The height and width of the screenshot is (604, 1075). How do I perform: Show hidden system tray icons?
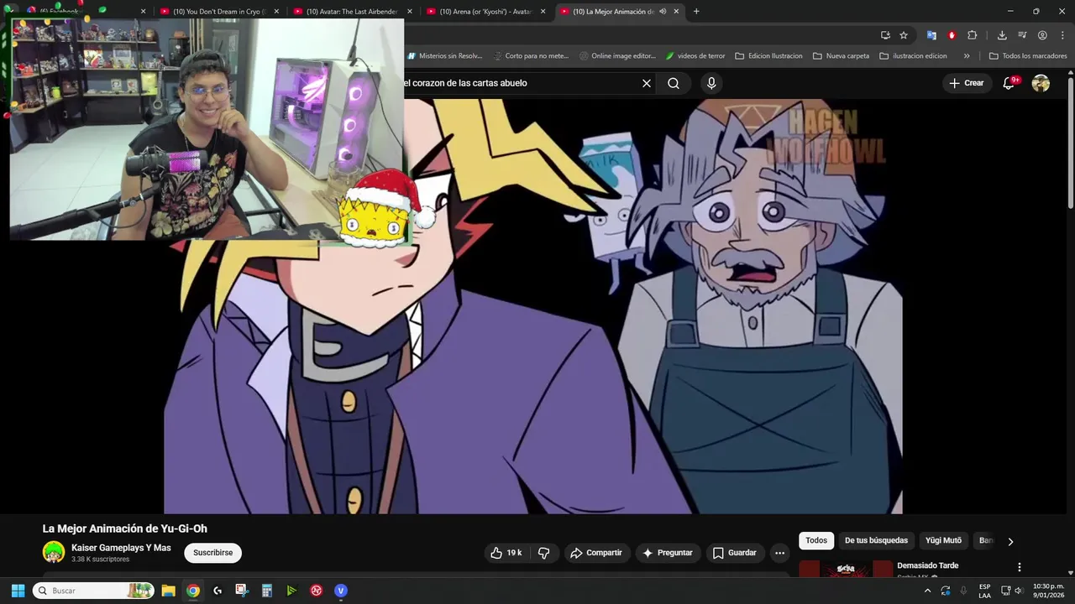click(x=927, y=591)
